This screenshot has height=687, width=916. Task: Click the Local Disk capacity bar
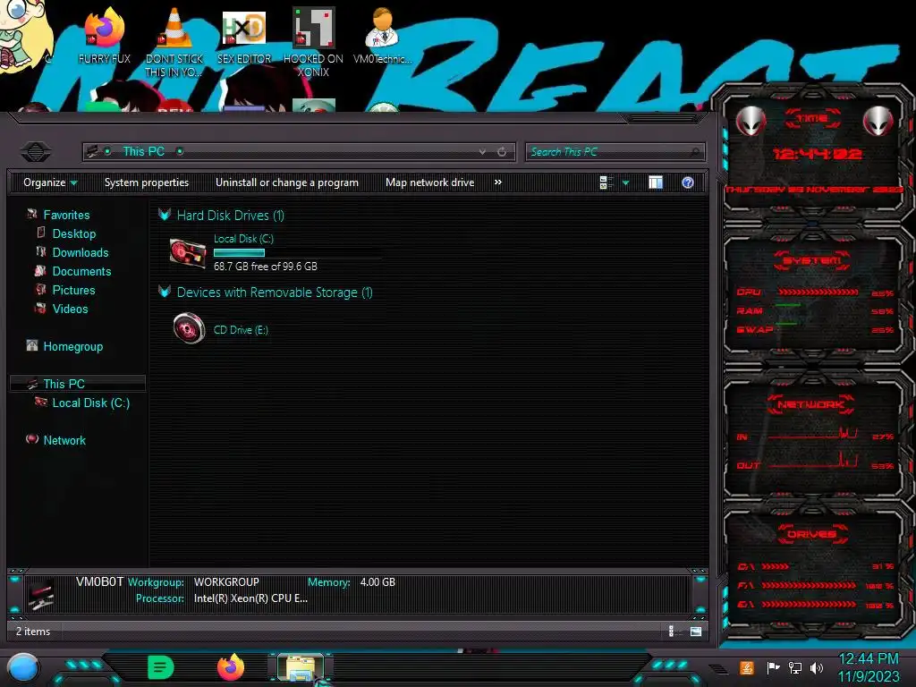coord(239,253)
